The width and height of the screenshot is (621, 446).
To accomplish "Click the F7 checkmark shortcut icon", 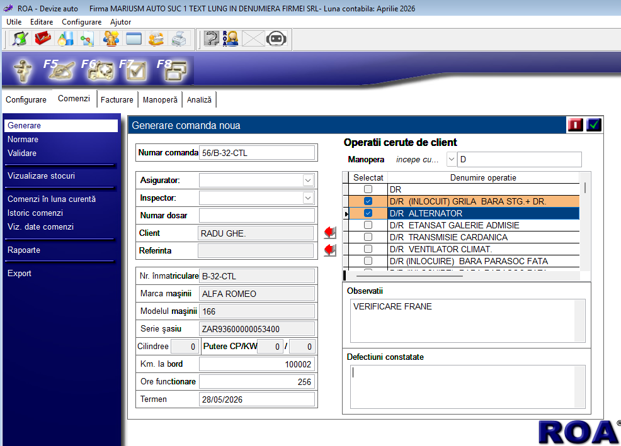I will pyautogui.click(x=135, y=70).
